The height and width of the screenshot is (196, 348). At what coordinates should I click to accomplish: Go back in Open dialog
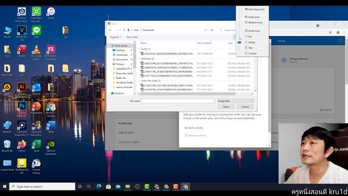(110, 30)
